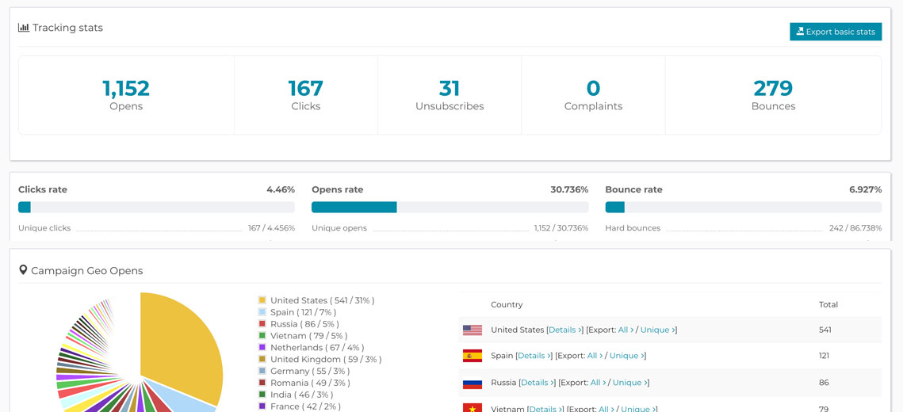This screenshot has width=903, height=412.
Task: Click the Export basic stats button
Action: 835,32
